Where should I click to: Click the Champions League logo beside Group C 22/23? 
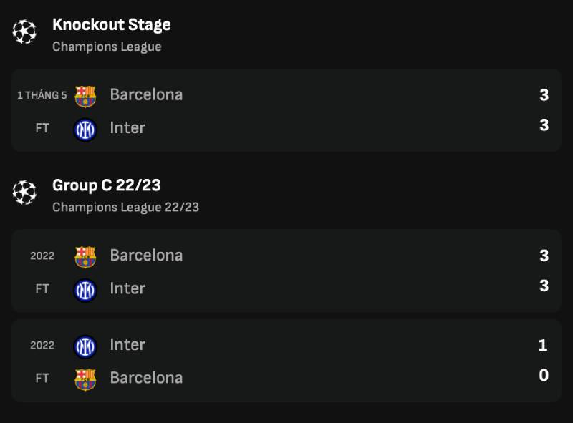tap(24, 193)
